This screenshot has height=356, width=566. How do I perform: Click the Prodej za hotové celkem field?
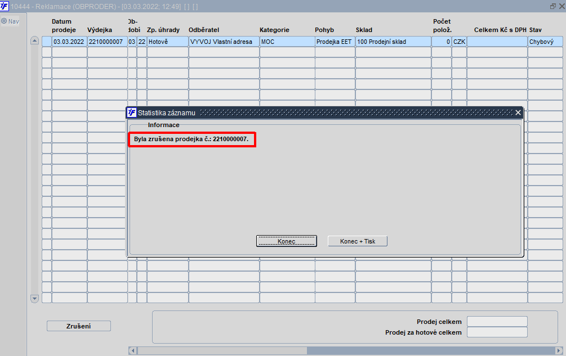pyautogui.click(x=497, y=332)
